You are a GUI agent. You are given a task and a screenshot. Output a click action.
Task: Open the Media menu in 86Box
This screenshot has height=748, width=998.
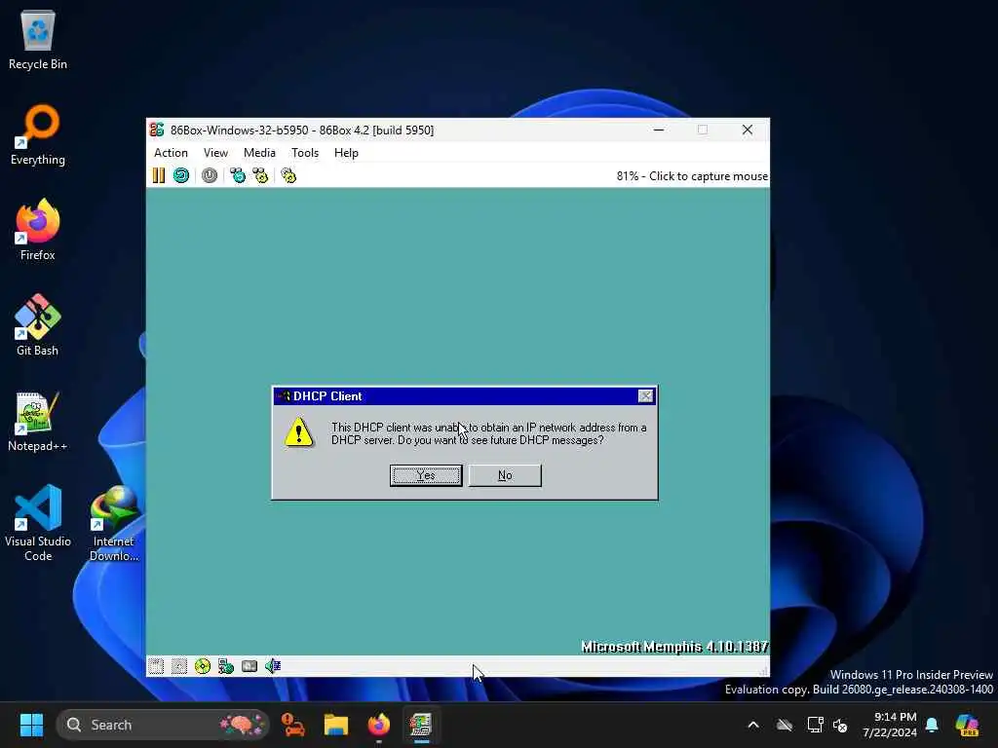click(x=259, y=153)
